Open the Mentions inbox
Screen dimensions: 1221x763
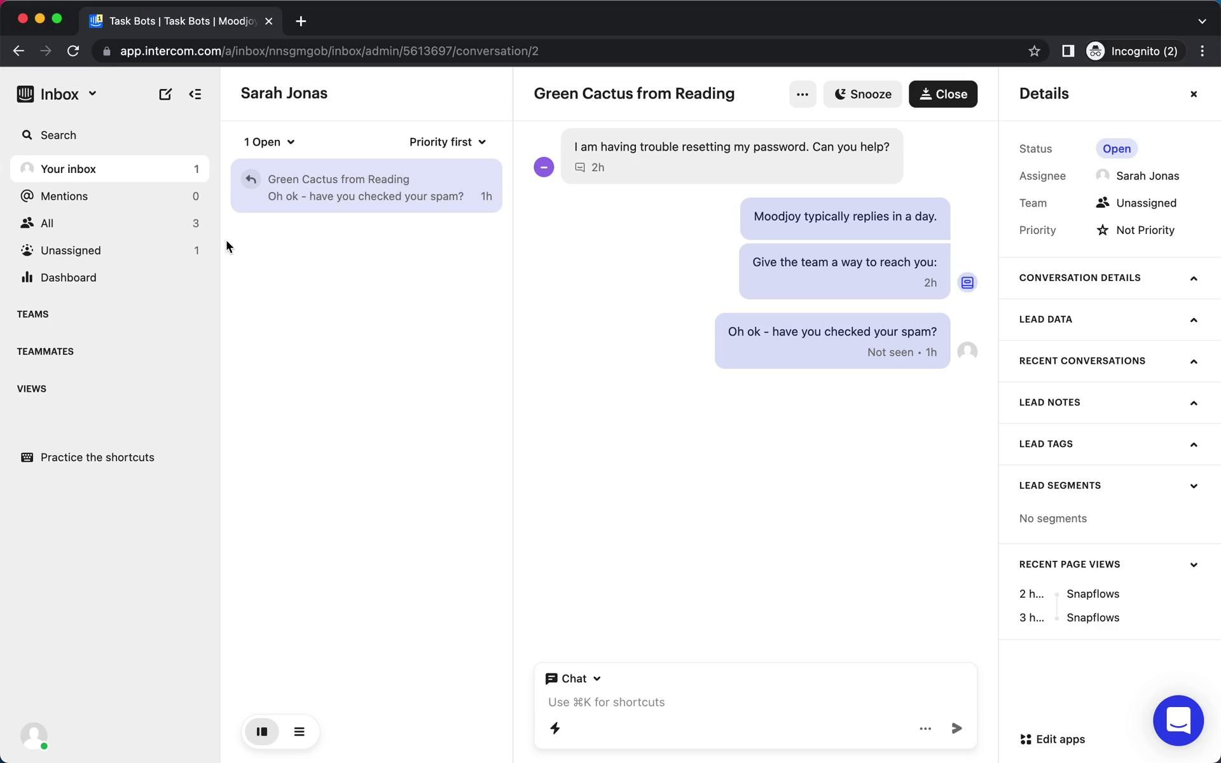tap(64, 196)
